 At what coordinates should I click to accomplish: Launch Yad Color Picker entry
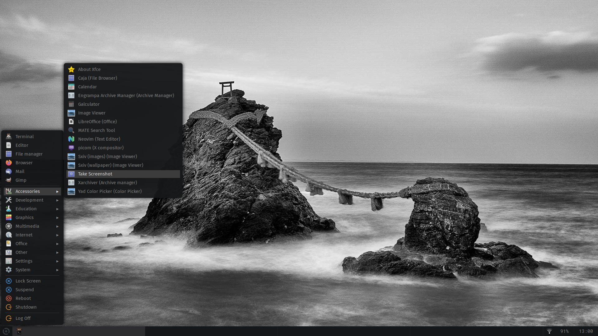point(123,191)
